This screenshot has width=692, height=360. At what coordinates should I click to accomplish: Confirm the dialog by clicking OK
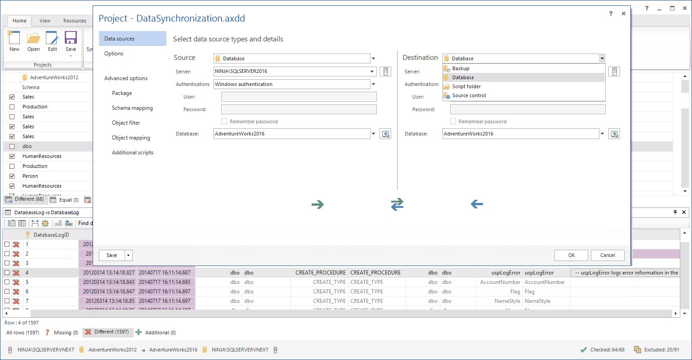tap(571, 255)
